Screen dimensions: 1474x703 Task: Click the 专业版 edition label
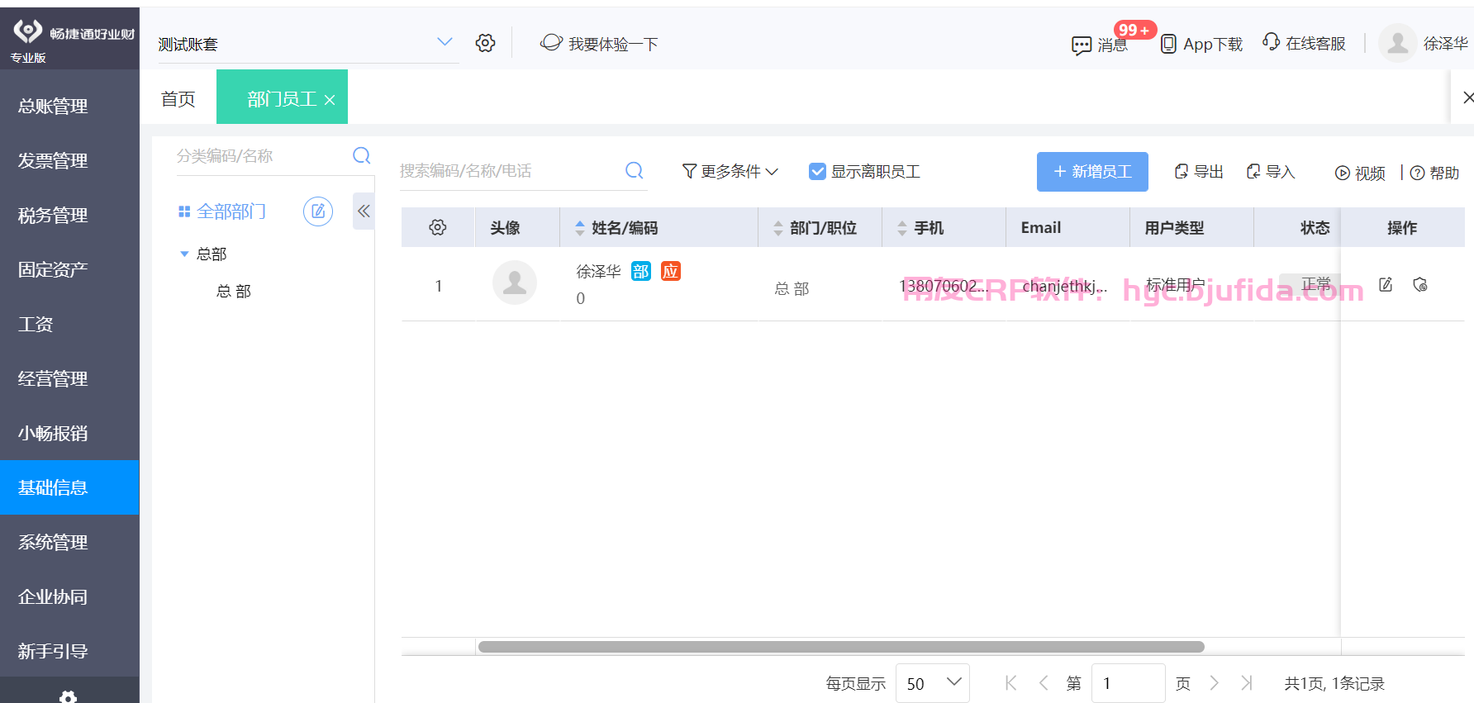pos(28,58)
